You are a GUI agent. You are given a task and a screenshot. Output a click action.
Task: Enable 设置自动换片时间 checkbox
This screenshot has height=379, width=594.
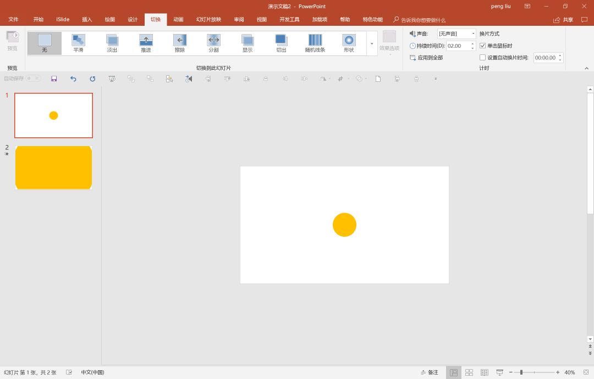click(x=483, y=58)
